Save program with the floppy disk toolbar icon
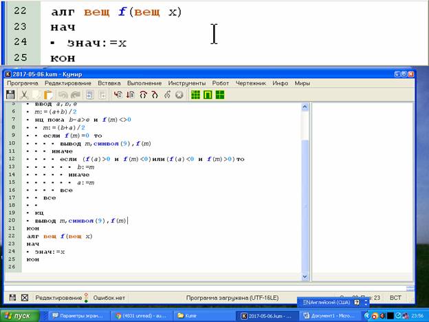Image resolution: width=429 pixels, height=322 pixels. click(x=10, y=95)
